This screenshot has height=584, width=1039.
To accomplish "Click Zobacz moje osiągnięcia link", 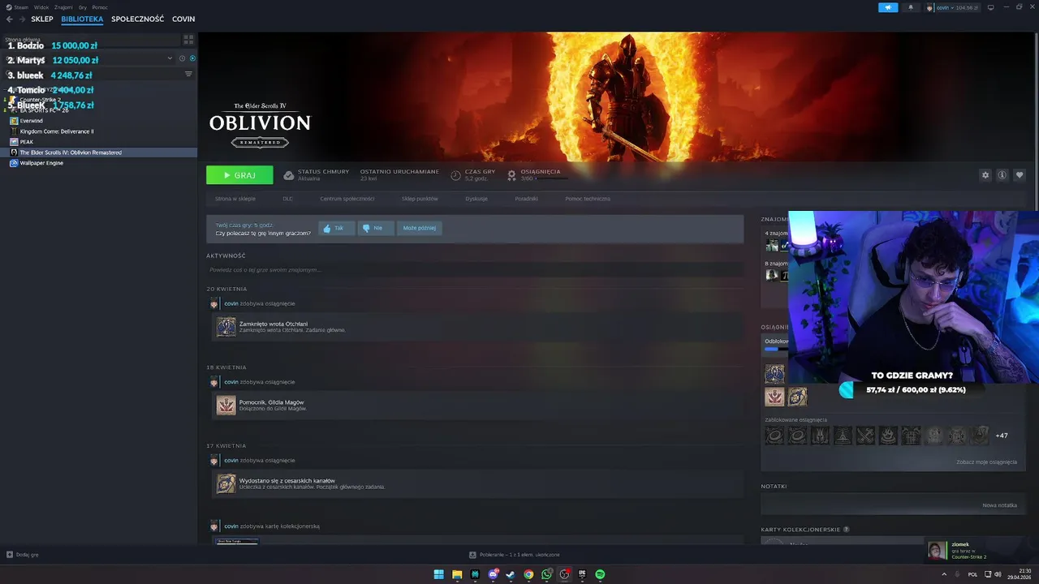I will pos(986,462).
